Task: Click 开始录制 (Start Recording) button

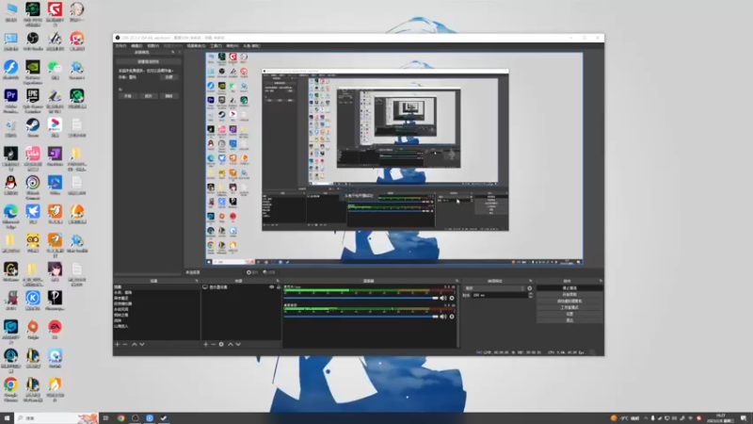Action: click(569, 295)
